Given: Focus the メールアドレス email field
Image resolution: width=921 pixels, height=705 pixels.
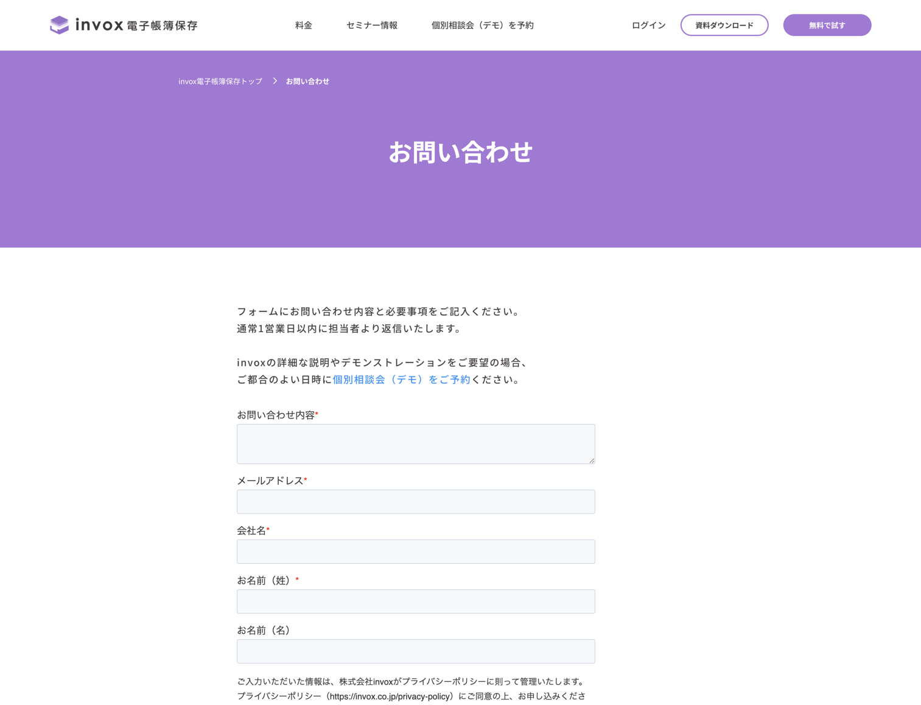Looking at the screenshot, I should click(416, 501).
